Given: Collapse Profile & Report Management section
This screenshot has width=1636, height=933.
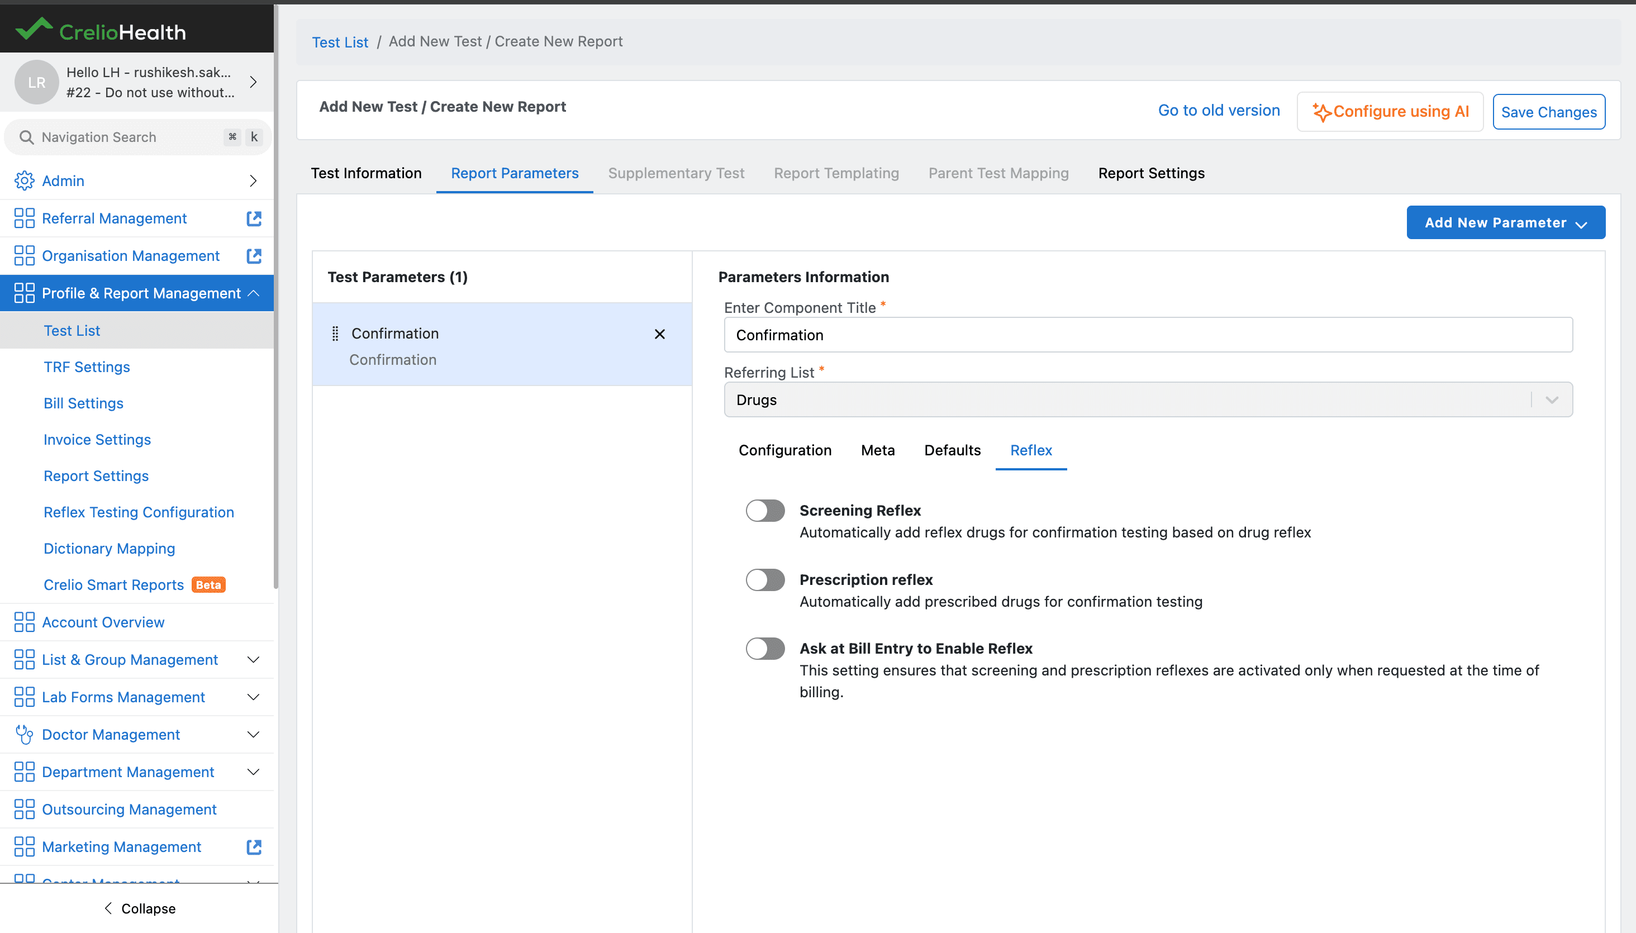Looking at the screenshot, I should 253,293.
